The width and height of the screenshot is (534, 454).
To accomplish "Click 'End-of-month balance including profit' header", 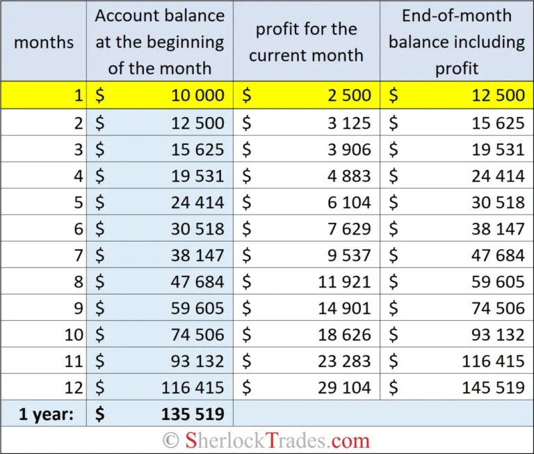I will pos(457,42).
